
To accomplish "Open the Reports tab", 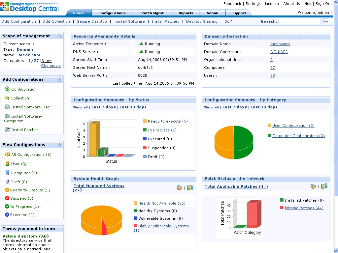I will (186, 13).
